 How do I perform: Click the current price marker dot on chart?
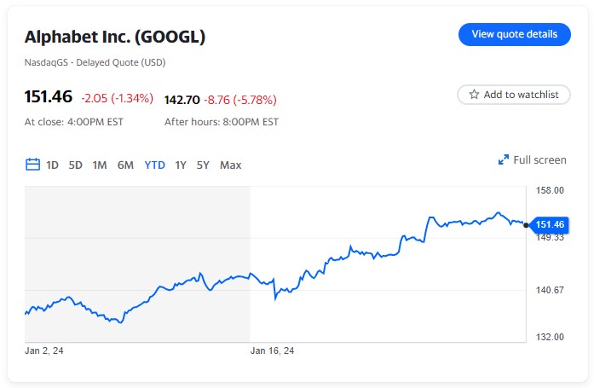[526, 225]
